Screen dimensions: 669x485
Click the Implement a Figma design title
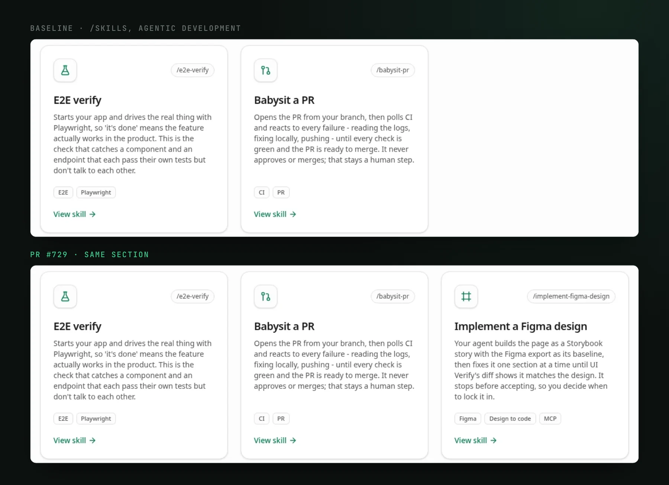521,327
